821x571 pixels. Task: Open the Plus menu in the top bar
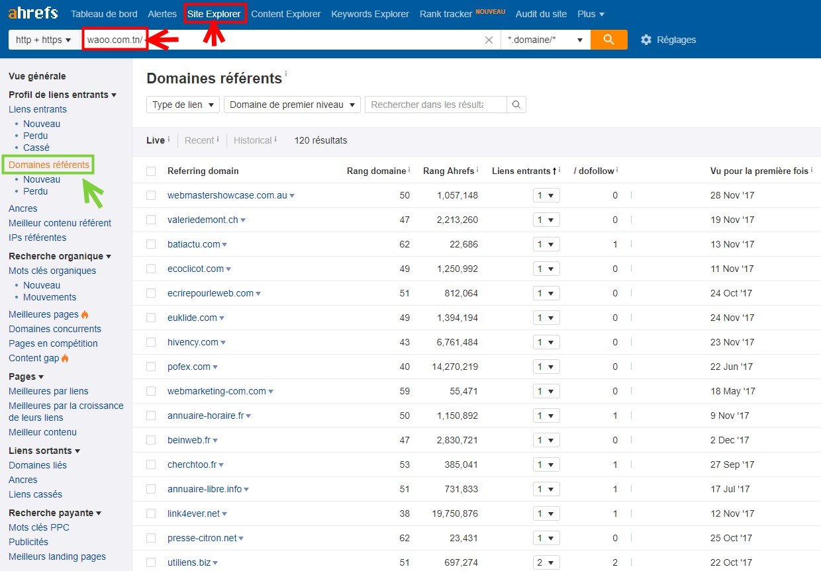(x=591, y=14)
